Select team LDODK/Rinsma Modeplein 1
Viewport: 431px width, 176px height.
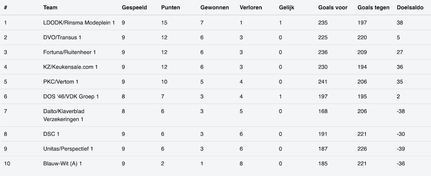tap(79, 23)
